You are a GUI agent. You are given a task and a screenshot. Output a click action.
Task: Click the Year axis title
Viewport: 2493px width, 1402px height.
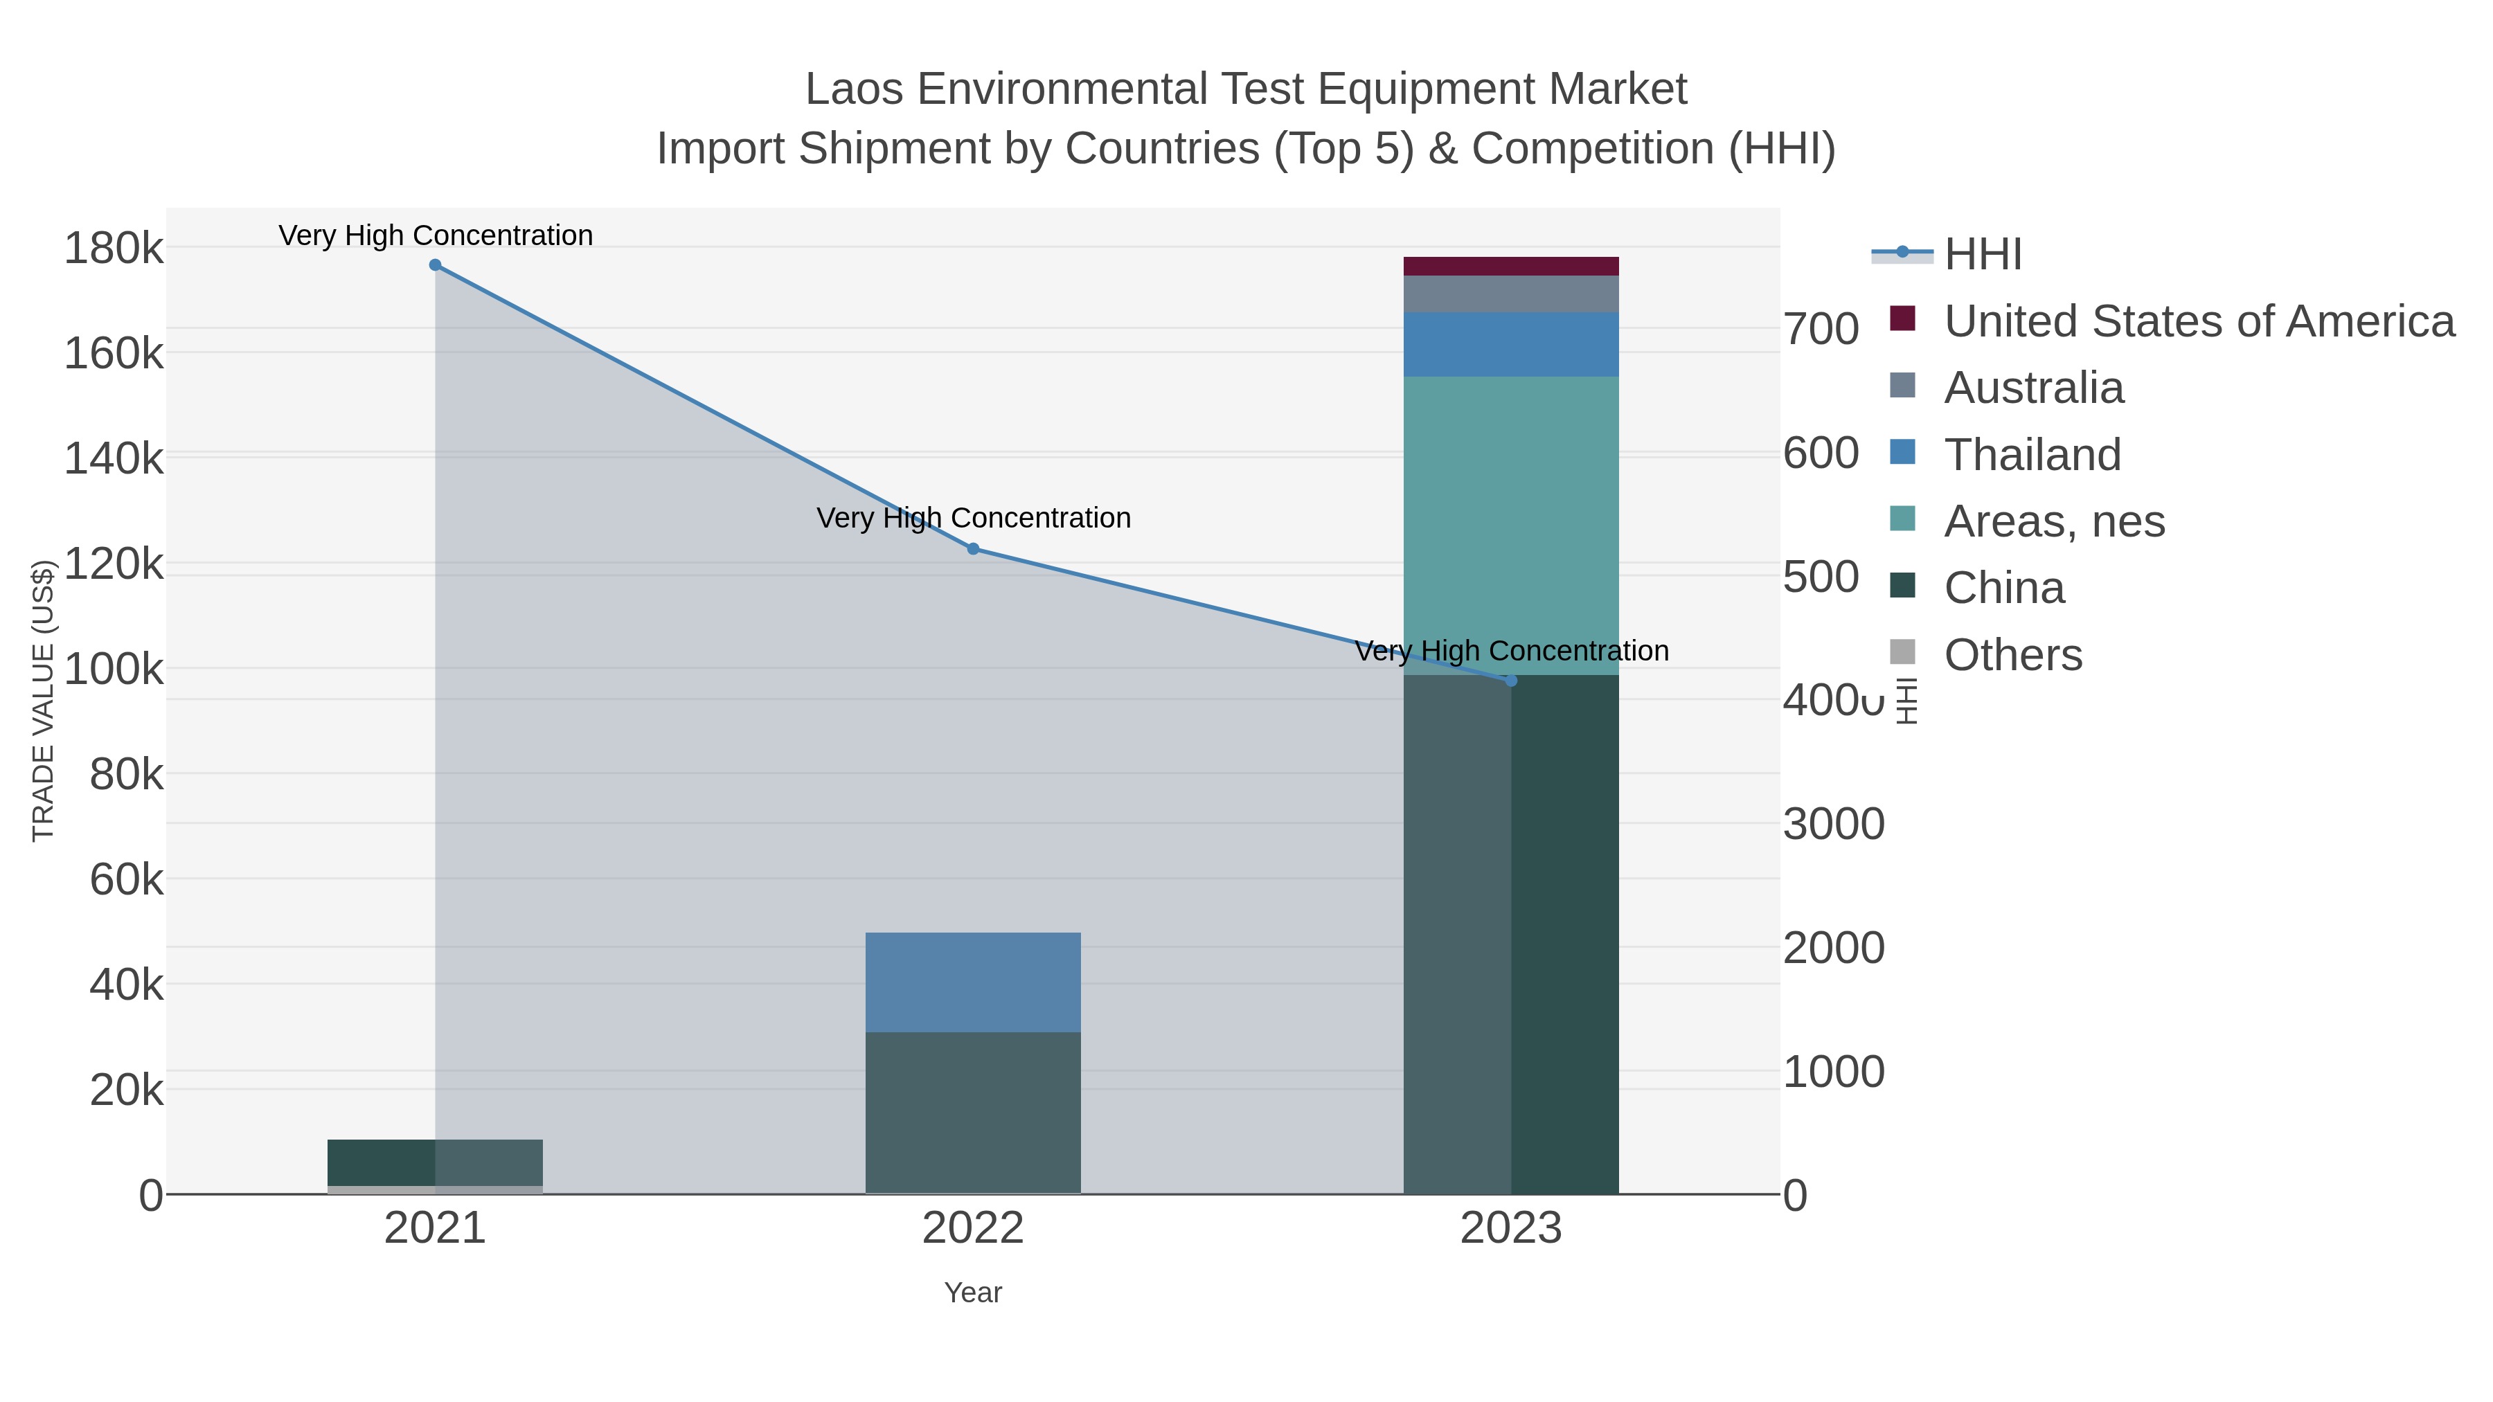(x=974, y=1293)
